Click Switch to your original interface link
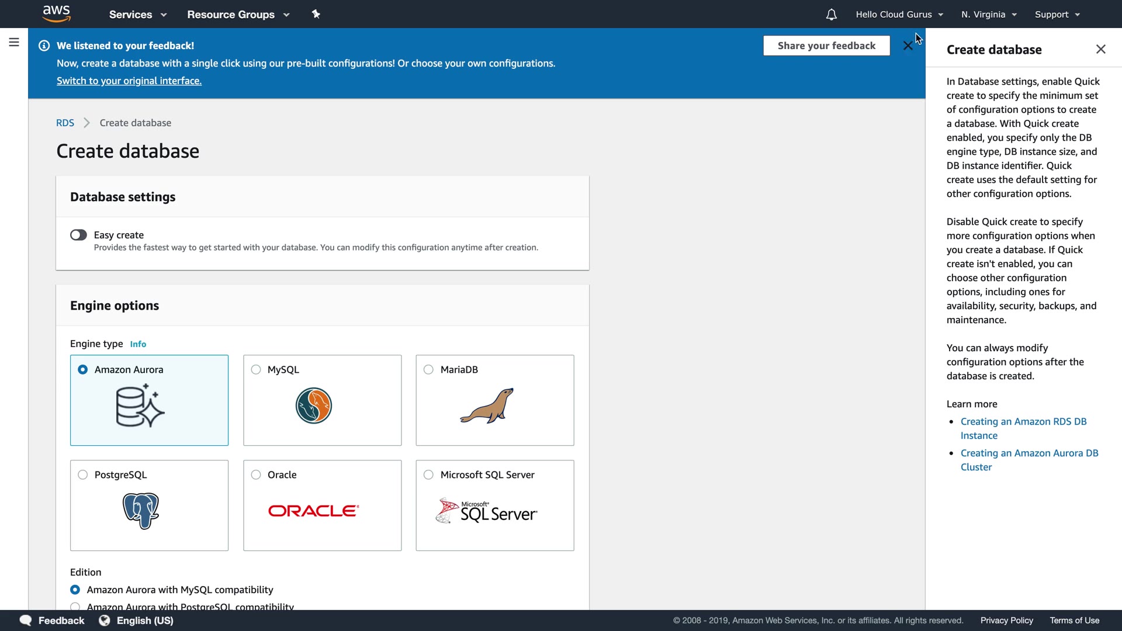 129,81
